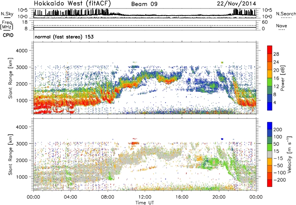The image size is (296, 205).
Task: Click the 'Power [dB]' colorbar title
Action: coord(282,78)
